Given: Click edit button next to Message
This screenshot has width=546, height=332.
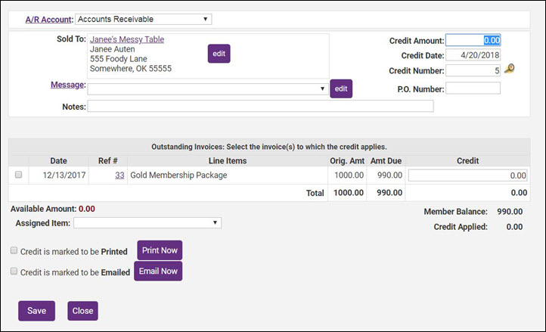Looking at the screenshot, I should click(x=341, y=88).
